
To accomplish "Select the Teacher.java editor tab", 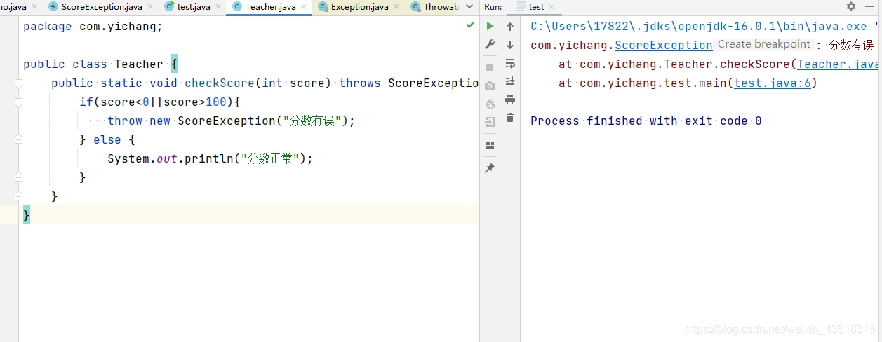I will click(x=271, y=7).
